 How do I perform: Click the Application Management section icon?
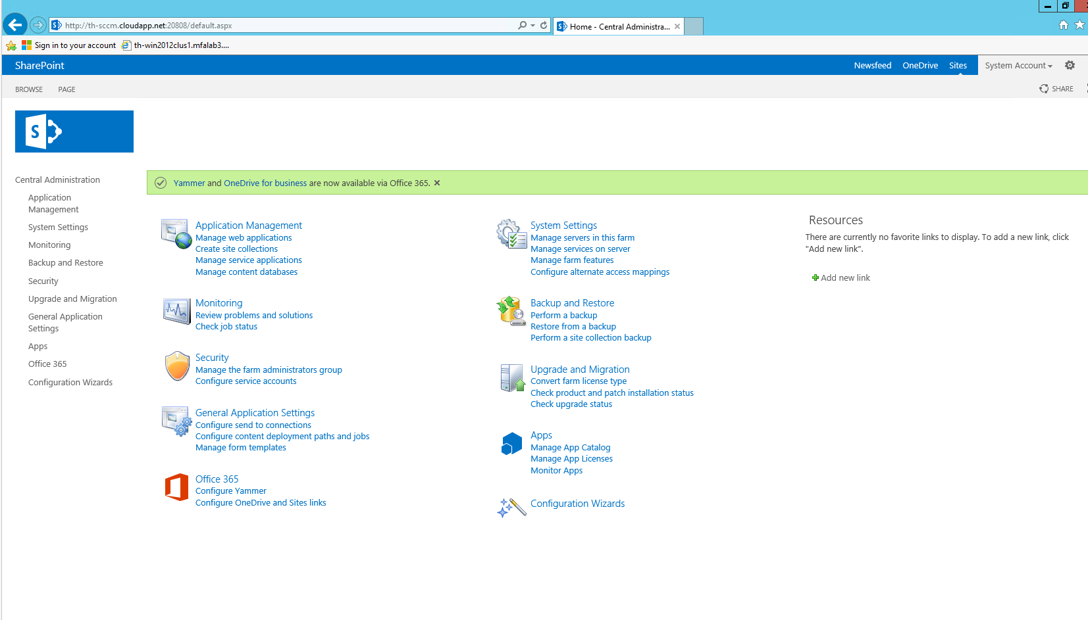point(176,234)
